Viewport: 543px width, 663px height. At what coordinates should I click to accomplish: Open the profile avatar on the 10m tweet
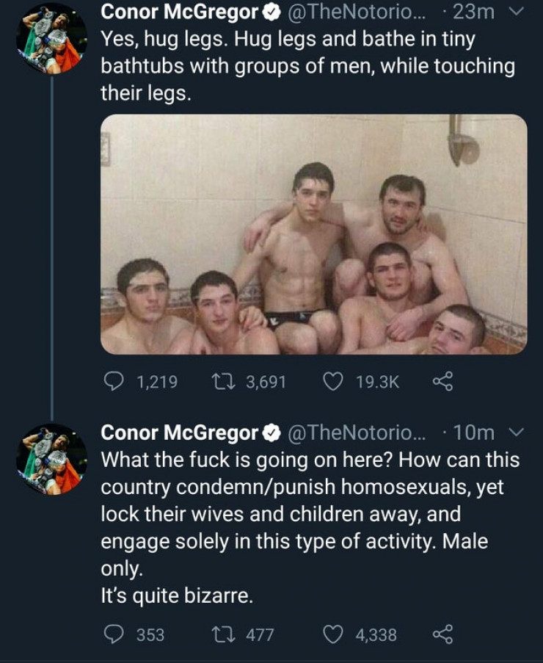click(x=51, y=458)
